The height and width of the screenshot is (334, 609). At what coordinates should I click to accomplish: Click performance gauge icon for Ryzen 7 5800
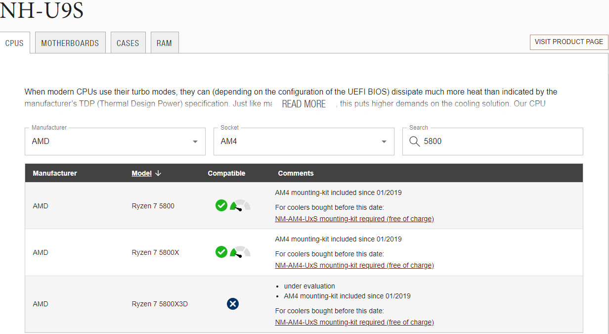click(x=240, y=206)
